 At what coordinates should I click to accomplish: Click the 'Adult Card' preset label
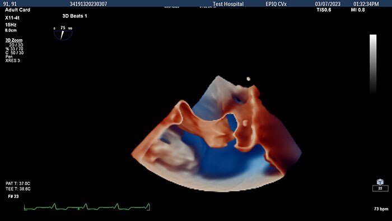(17, 10)
